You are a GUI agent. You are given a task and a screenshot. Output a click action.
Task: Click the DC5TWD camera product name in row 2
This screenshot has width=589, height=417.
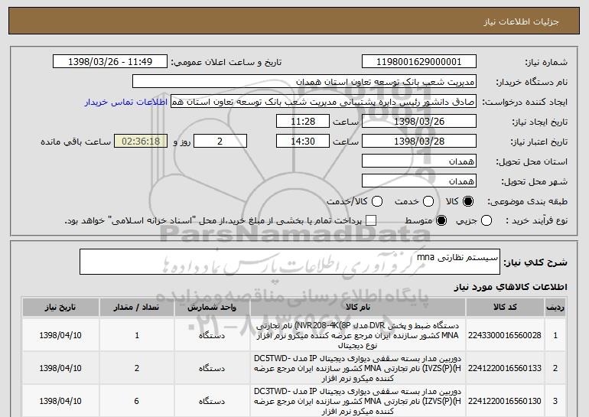coord(358,368)
